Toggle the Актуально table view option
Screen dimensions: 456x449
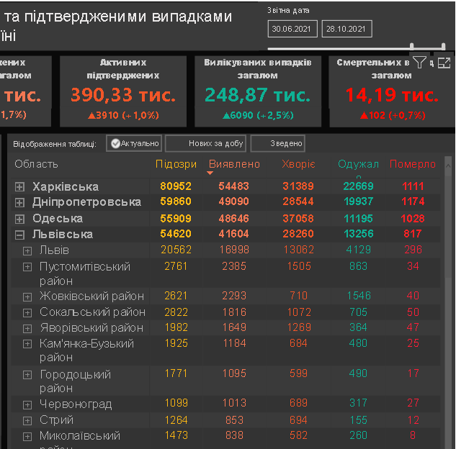134,144
